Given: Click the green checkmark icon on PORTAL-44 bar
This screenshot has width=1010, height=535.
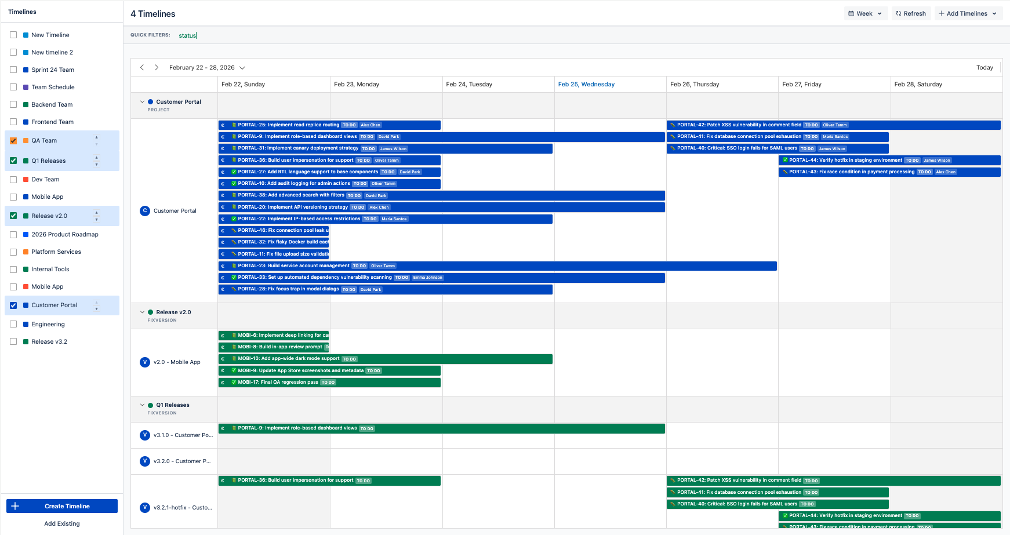Looking at the screenshot, I should pos(785,160).
